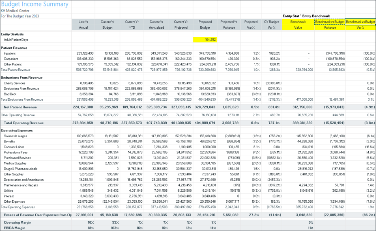The width and height of the screenshot is (376, 231).
Task: Select the Deductions From Revenue section heading
Action: click(x=21, y=78)
